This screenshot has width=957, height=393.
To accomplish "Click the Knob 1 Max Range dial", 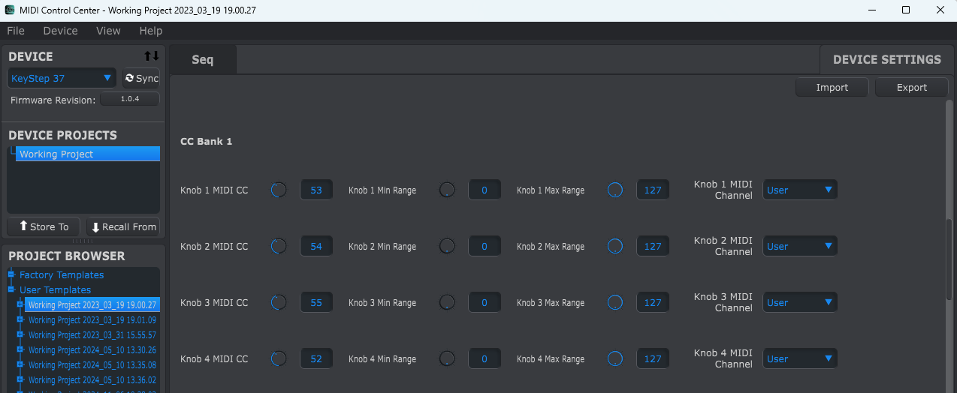I will tap(615, 190).
